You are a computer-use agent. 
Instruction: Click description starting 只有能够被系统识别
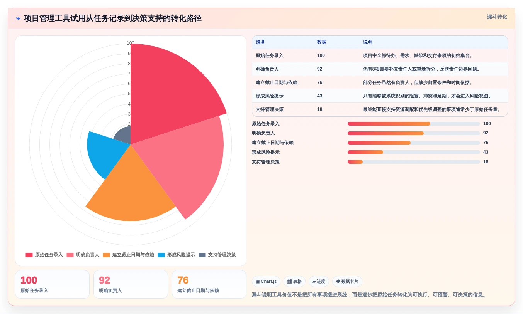(428, 96)
